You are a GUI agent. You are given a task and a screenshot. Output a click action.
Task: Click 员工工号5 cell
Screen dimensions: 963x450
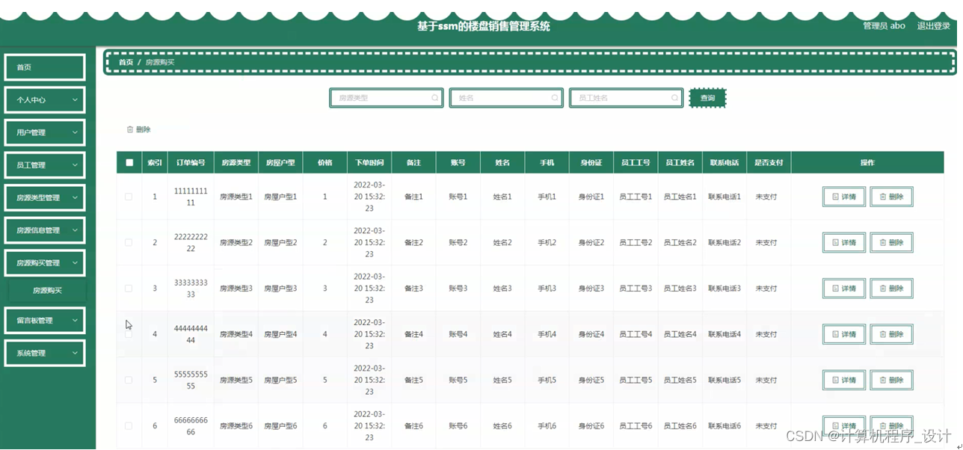[x=636, y=380]
